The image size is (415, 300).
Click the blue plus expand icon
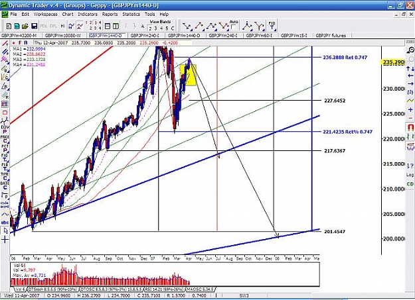(x=410, y=109)
